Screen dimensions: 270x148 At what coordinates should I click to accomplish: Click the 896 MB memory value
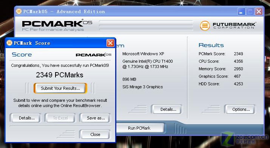point(129,79)
